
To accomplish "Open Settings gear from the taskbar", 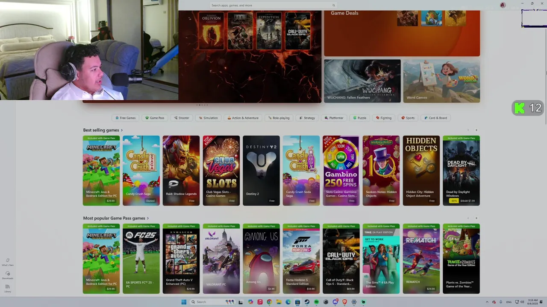I will (354, 302).
